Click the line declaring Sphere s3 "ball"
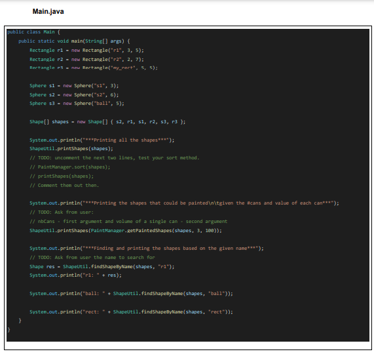 point(77,104)
